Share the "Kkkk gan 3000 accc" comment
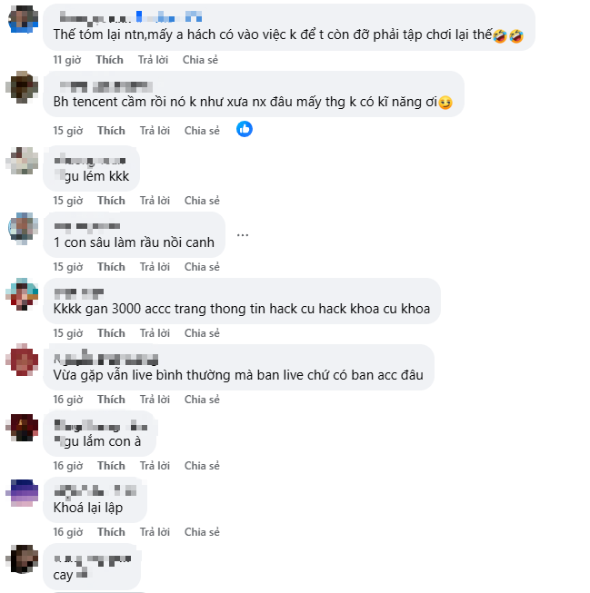This screenshot has height=593, width=590. coord(202,333)
